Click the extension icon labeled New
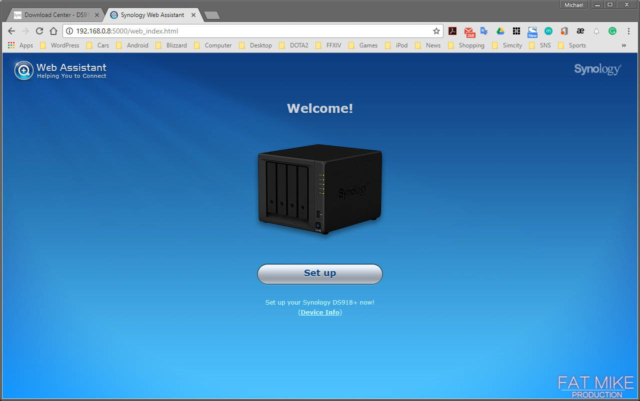The height and width of the screenshot is (401, 640). point(532,32)
